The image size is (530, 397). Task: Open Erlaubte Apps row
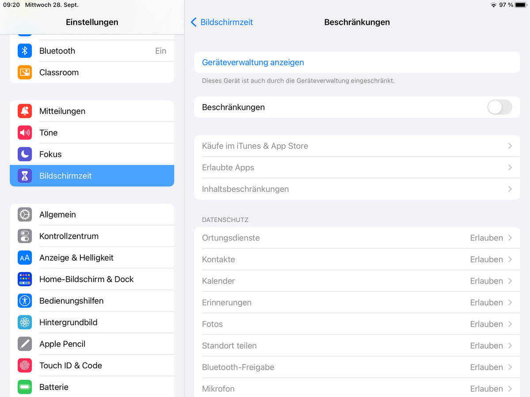pos(356,168)
